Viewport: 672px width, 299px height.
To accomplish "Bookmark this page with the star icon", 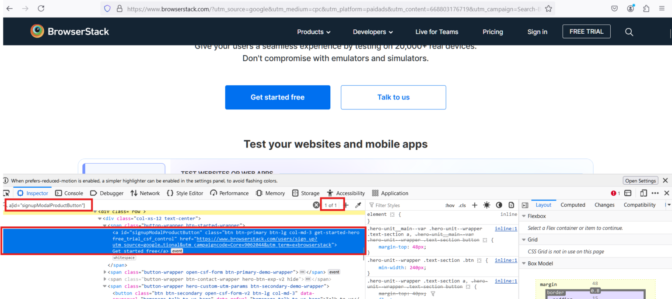I will [548, 9].
